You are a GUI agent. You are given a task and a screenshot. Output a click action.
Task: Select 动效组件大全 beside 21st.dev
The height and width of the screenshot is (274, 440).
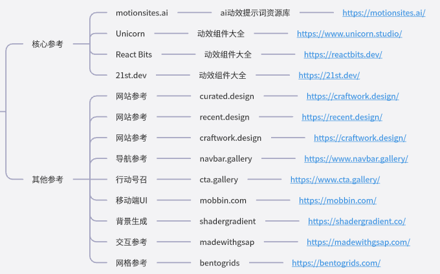(x=223, y=76)
